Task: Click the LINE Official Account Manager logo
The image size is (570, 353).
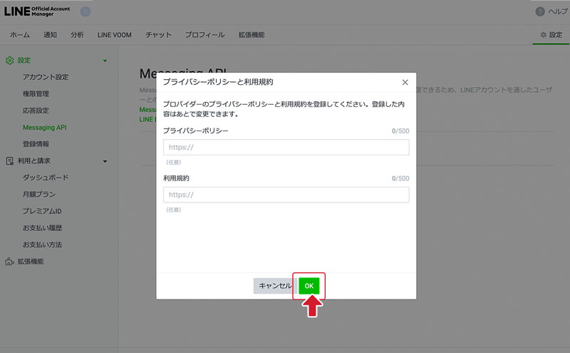Action: (x=37, y=11)
